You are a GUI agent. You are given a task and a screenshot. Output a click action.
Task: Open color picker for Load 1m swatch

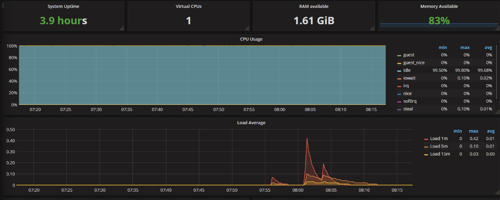(x=426, y=139)
